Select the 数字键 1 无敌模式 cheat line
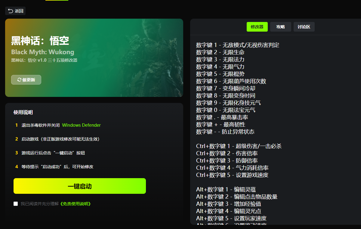361x229 pixels. (x=237, y=45)
